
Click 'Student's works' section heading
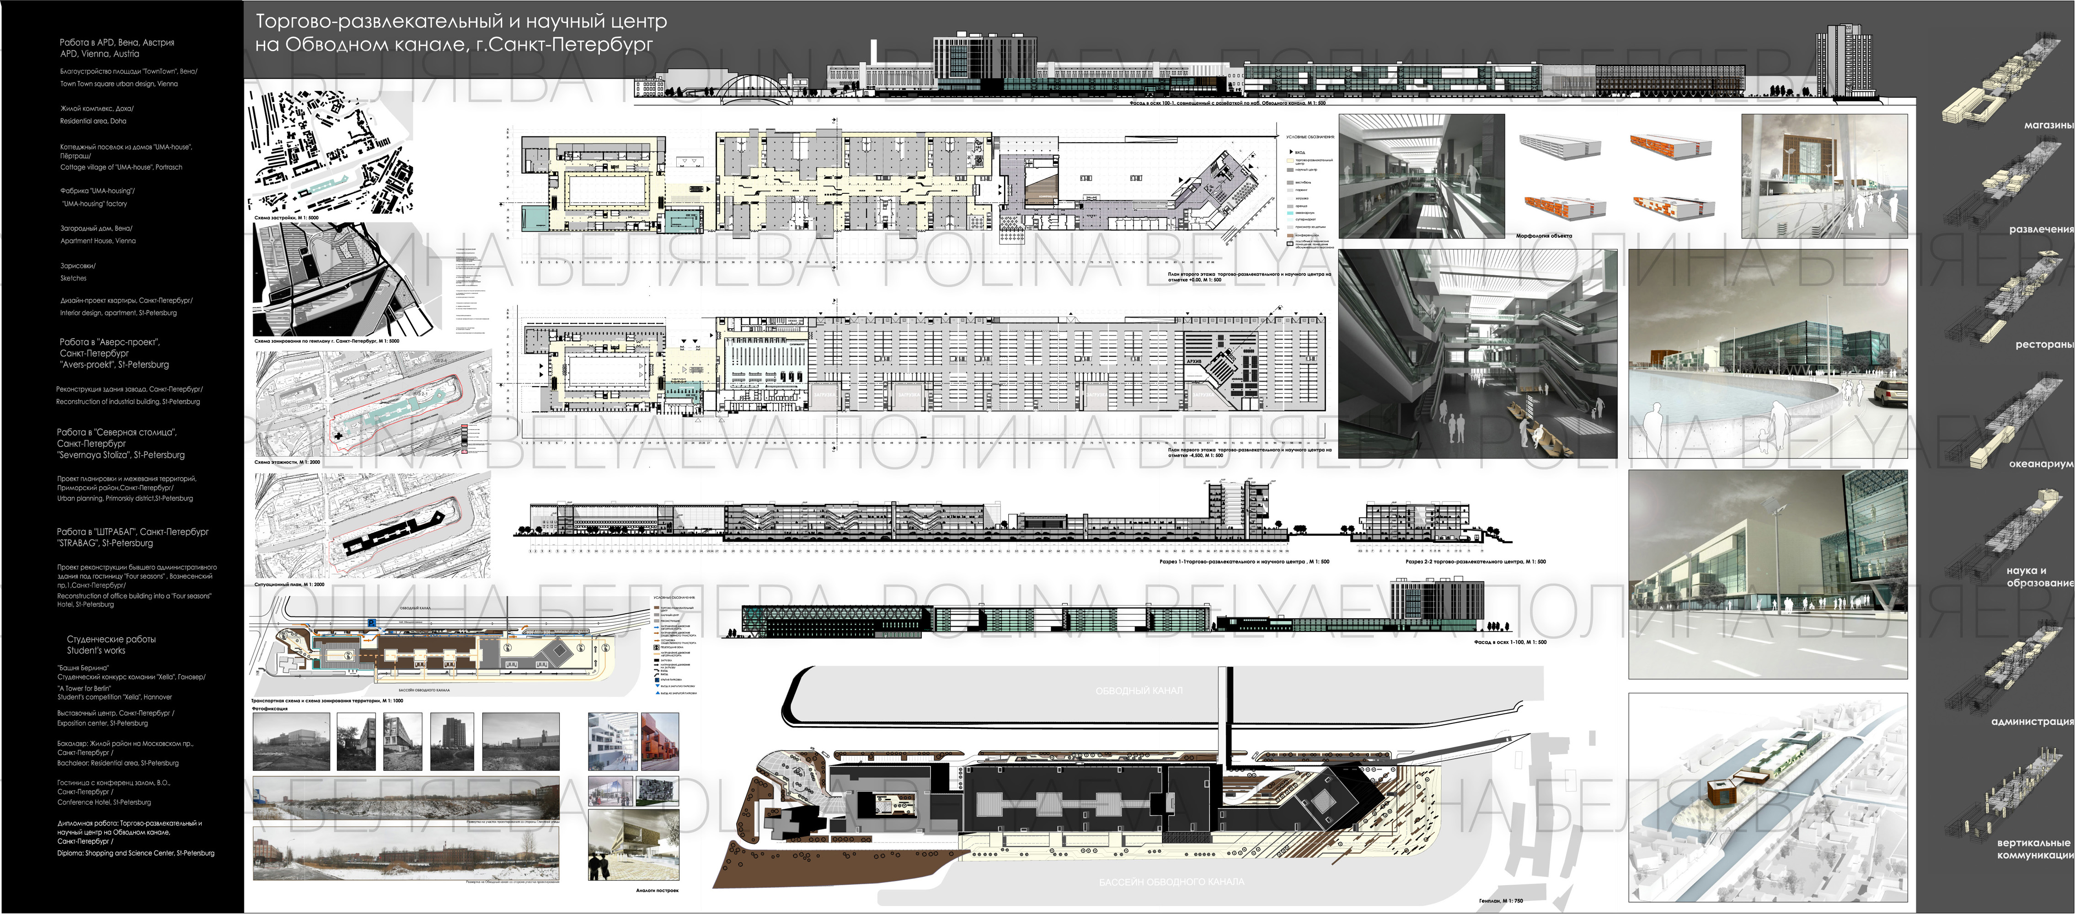point(96,650)
